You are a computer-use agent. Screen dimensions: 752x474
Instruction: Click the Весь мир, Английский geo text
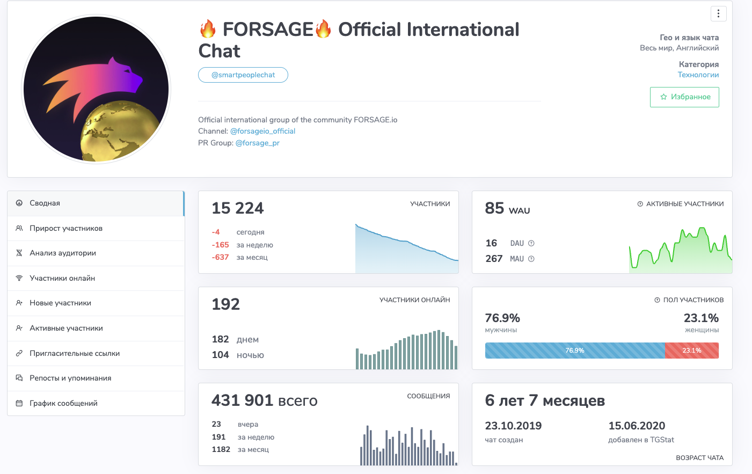click(x=679, y=48)
